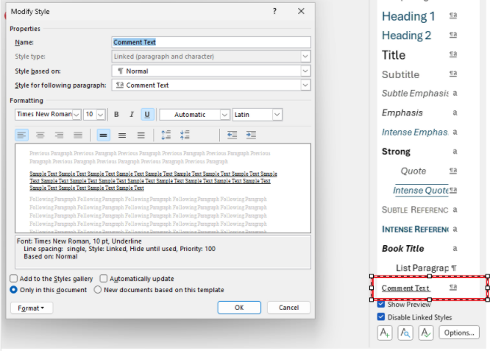This screenshot has height=351, width=490.
Task: Open New Style button in Styles pane
Action: click(x=385, y=333)
